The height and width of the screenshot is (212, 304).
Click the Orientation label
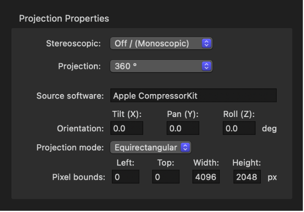pyautogui.click(x=81, y=129)
